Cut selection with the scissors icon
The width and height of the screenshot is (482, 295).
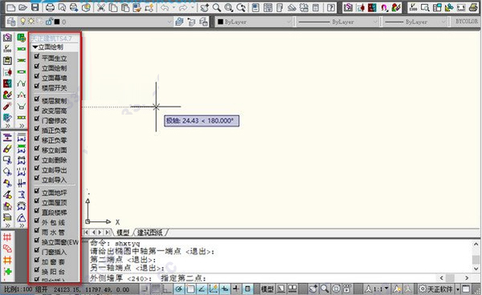point(101,8)
